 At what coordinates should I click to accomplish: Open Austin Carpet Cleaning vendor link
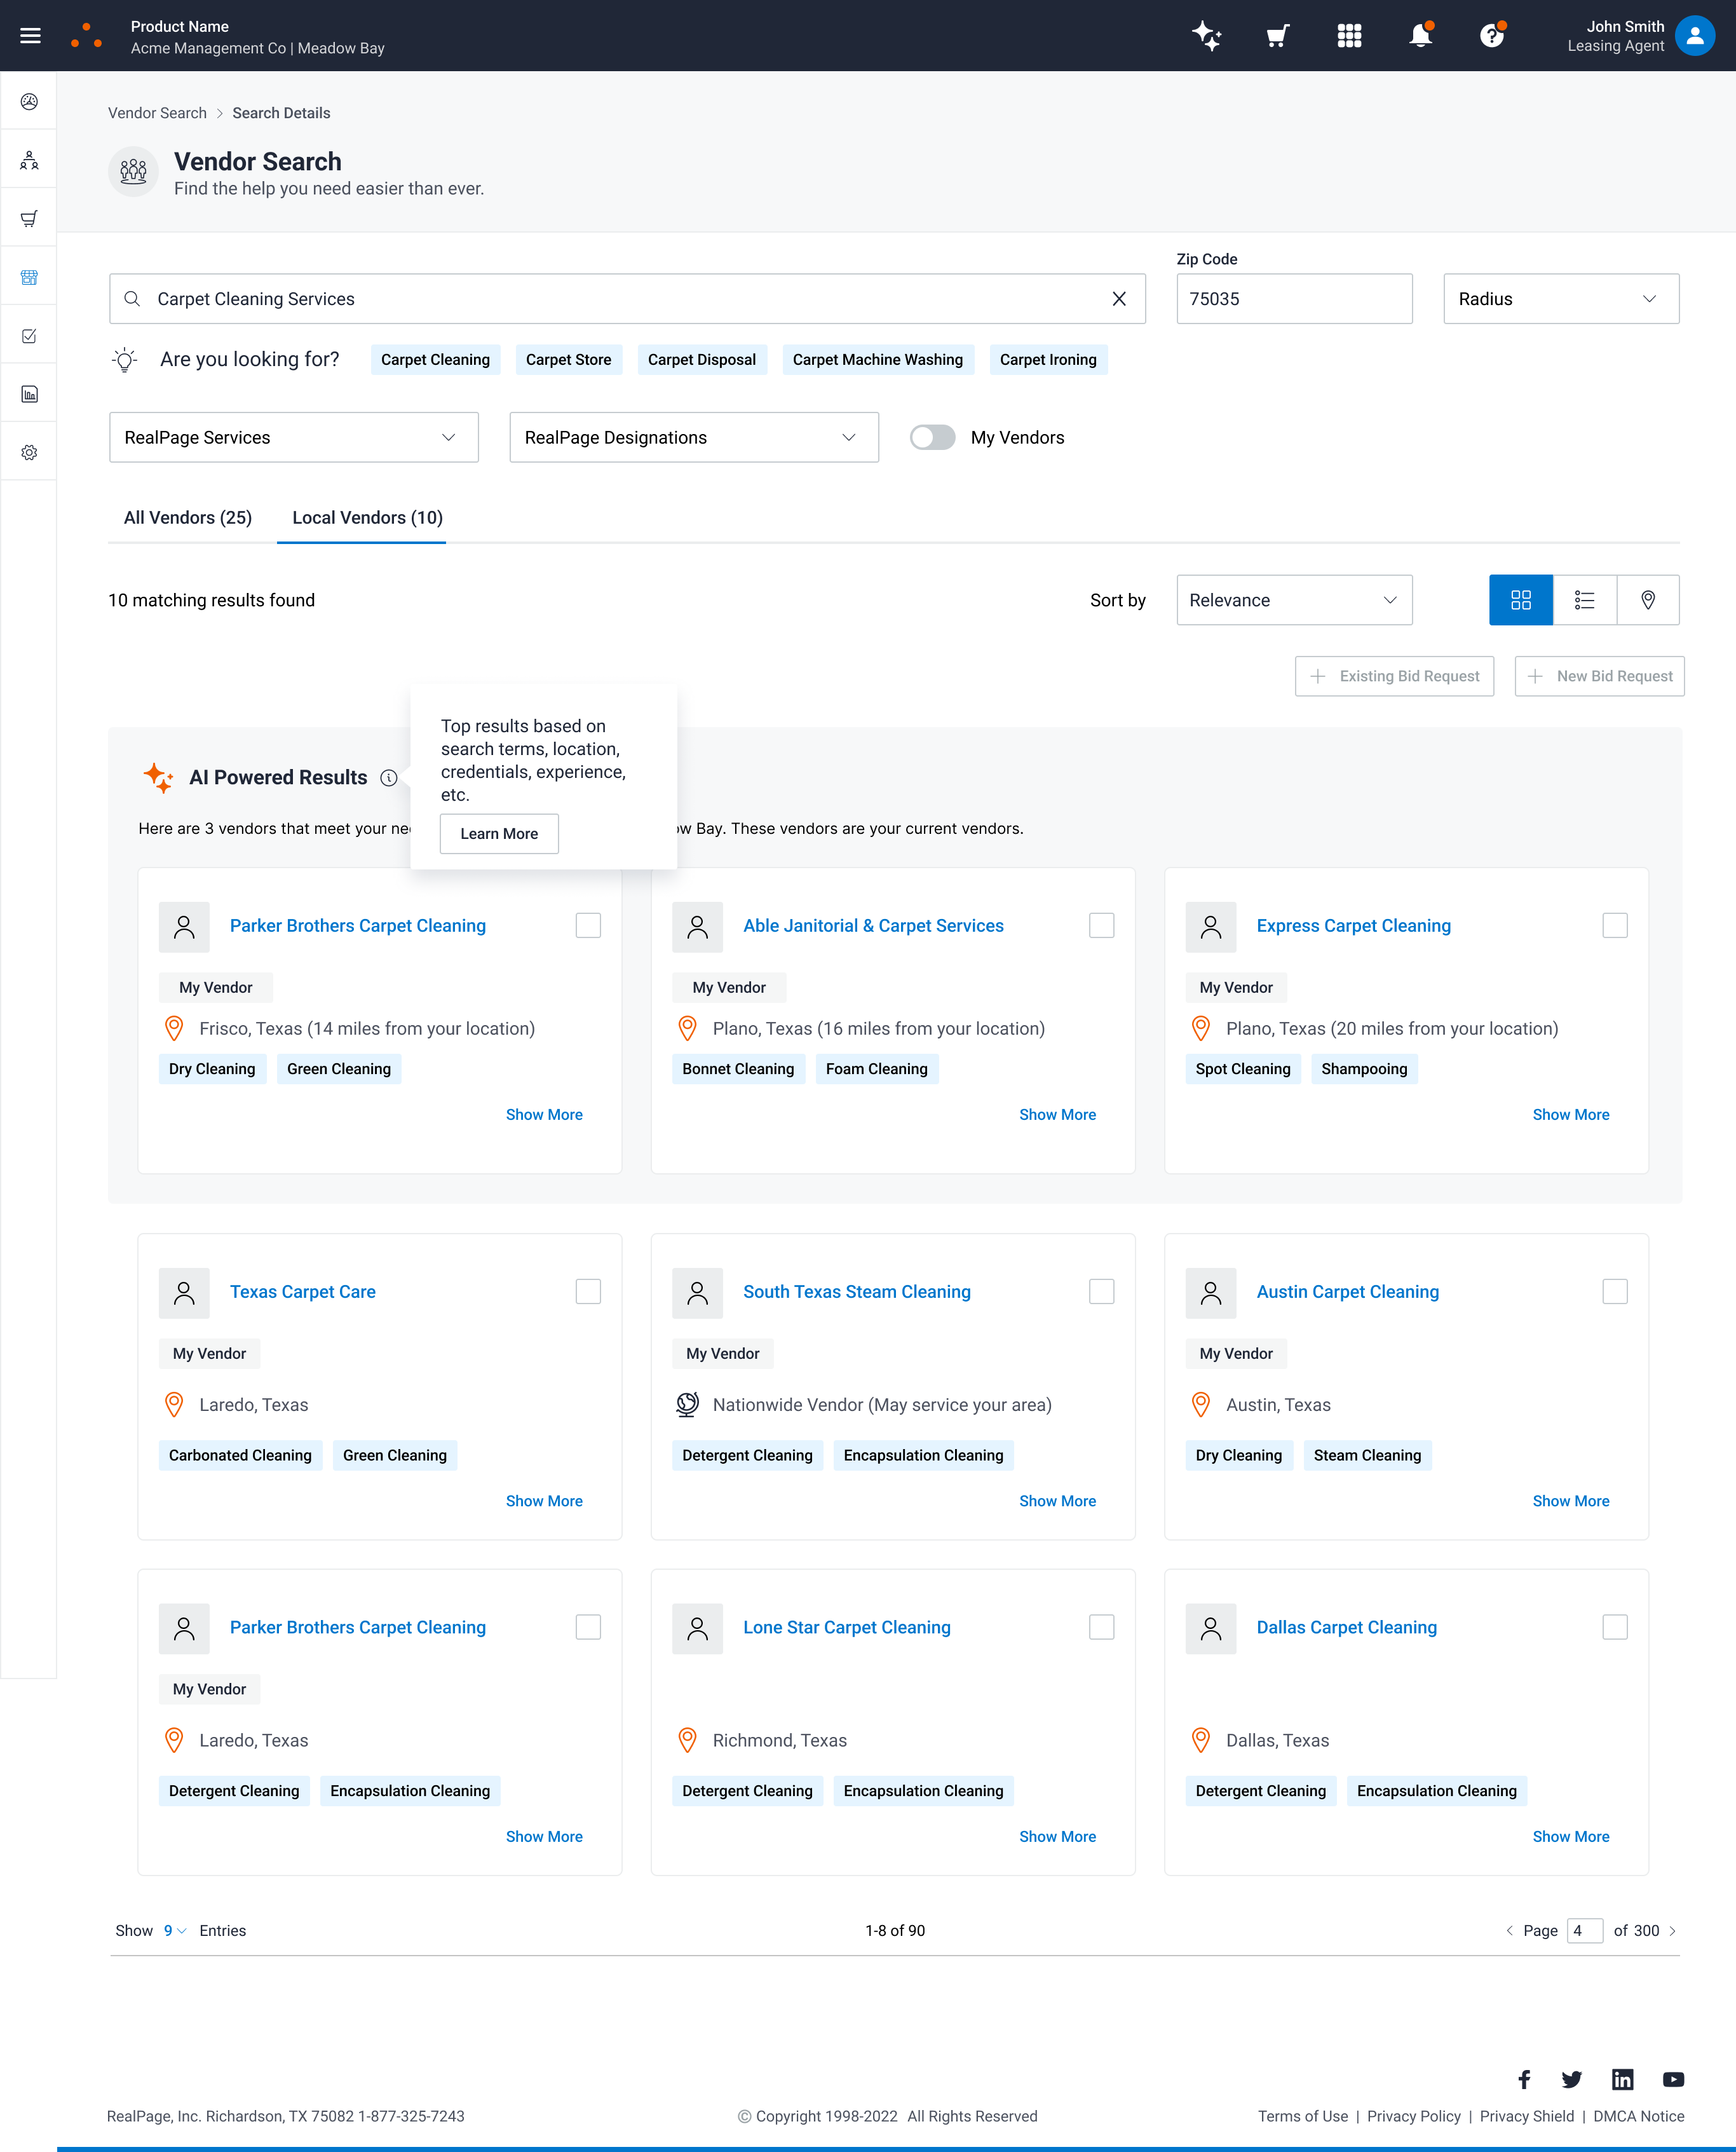tap(1347, 1292)
